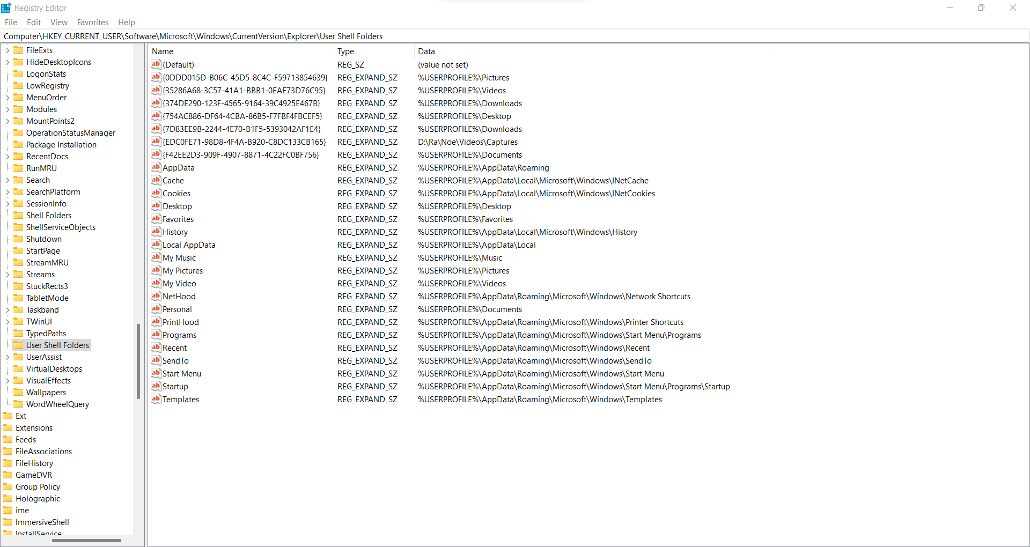This screenshot has width=1030, height=547.
Task: Click the string icon next to Programs
Action: point(156,335)
